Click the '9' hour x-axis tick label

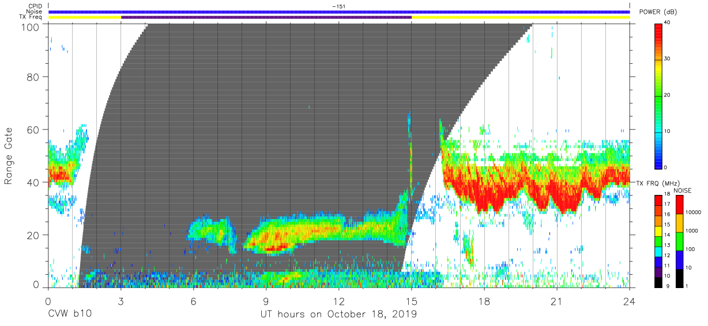pyautogui.click(x=266, y=301)
